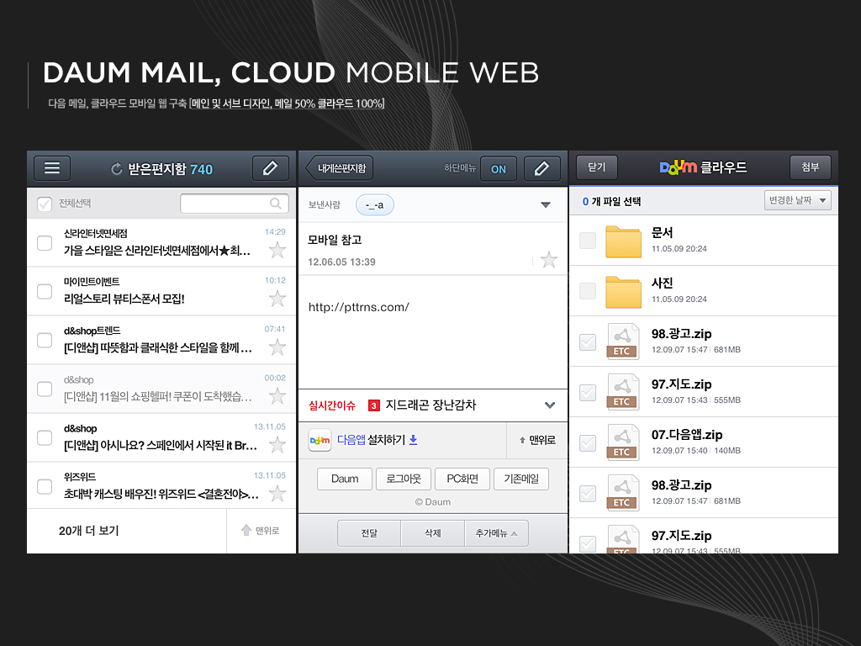Load more with '20개 더 보기'

pos(89,531)
